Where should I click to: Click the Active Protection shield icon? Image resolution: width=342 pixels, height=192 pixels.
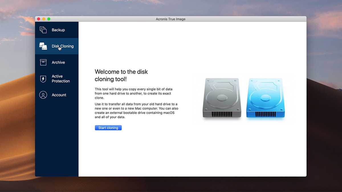click(x=43, y=79)
